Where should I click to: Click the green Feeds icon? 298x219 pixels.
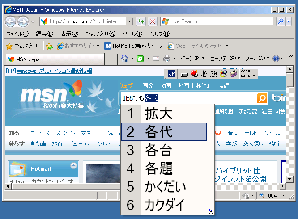coord(140,59)
